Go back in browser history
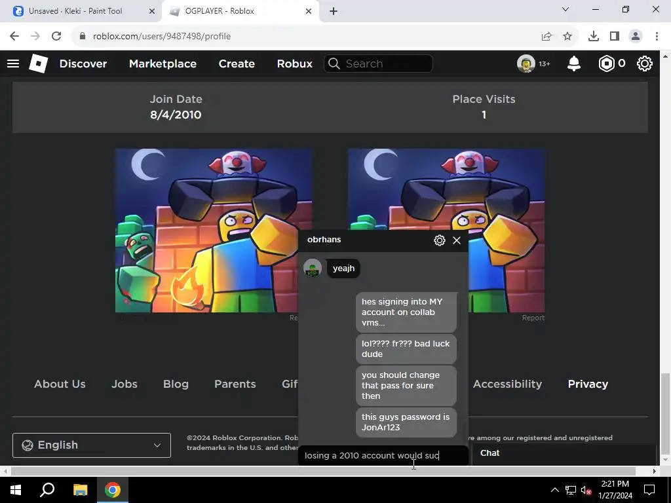 14,37
